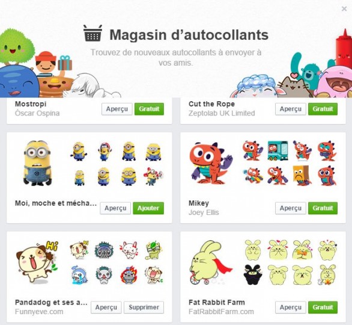Preview the Mostropi sticker pack
Viewport: 352px width, 325px height.
pos(117,109)
